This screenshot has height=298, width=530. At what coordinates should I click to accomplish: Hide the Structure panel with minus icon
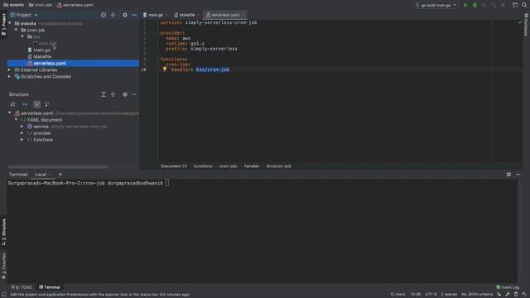(134, 94)
